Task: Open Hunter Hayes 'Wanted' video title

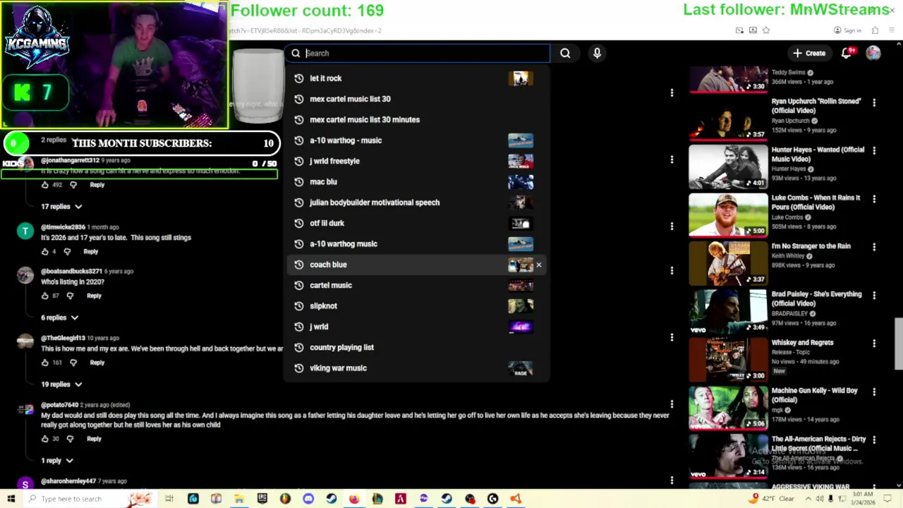Action: [x=818, y=154]
